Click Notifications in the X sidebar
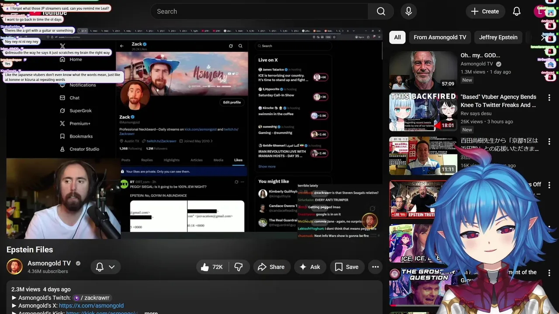 point(78,85)
